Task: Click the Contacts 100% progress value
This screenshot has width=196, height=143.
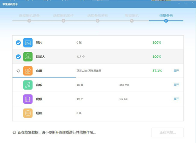Action: click(x=157, y=57)
